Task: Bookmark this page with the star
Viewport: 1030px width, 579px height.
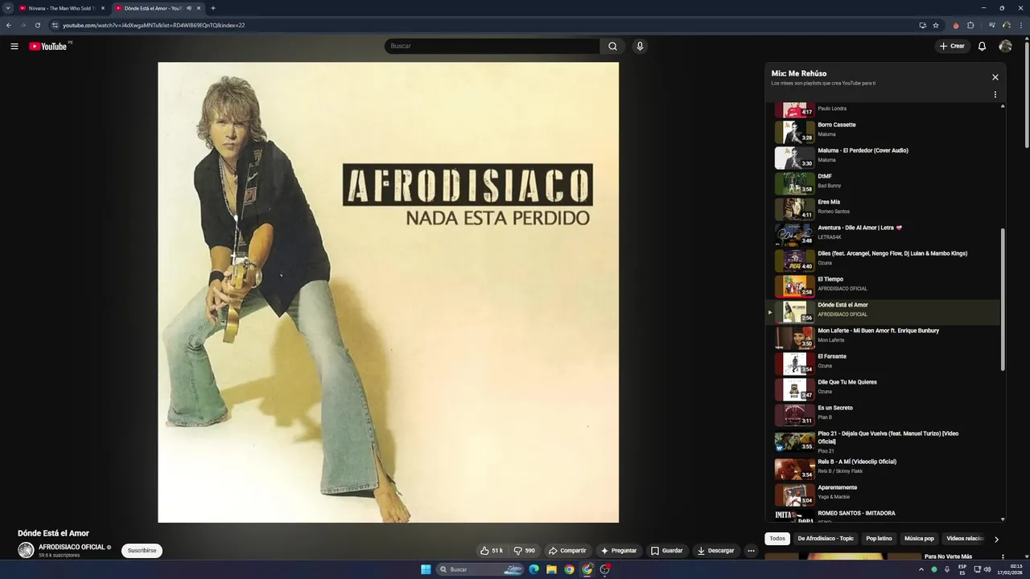Action: click(x=936, y=25)
